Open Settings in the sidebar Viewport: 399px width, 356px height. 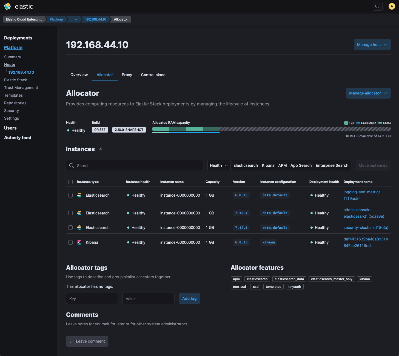coord(12,118)
